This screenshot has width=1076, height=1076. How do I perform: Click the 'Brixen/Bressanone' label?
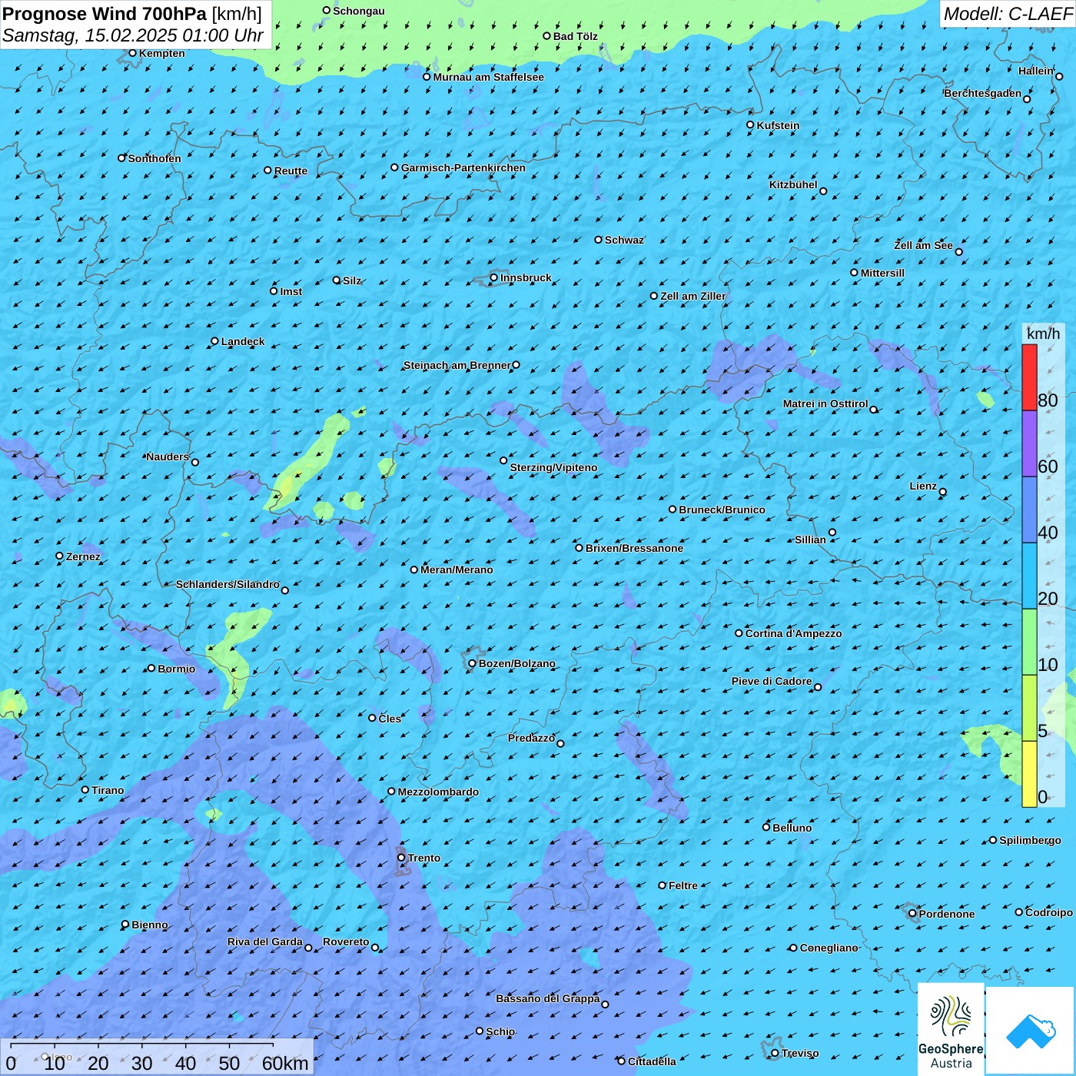pyautogui.click(x=634, y=548)
